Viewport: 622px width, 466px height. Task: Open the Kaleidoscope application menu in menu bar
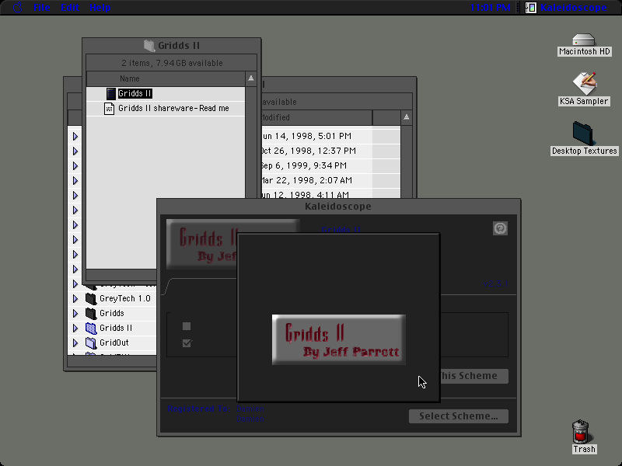click(x=566, y=7)
